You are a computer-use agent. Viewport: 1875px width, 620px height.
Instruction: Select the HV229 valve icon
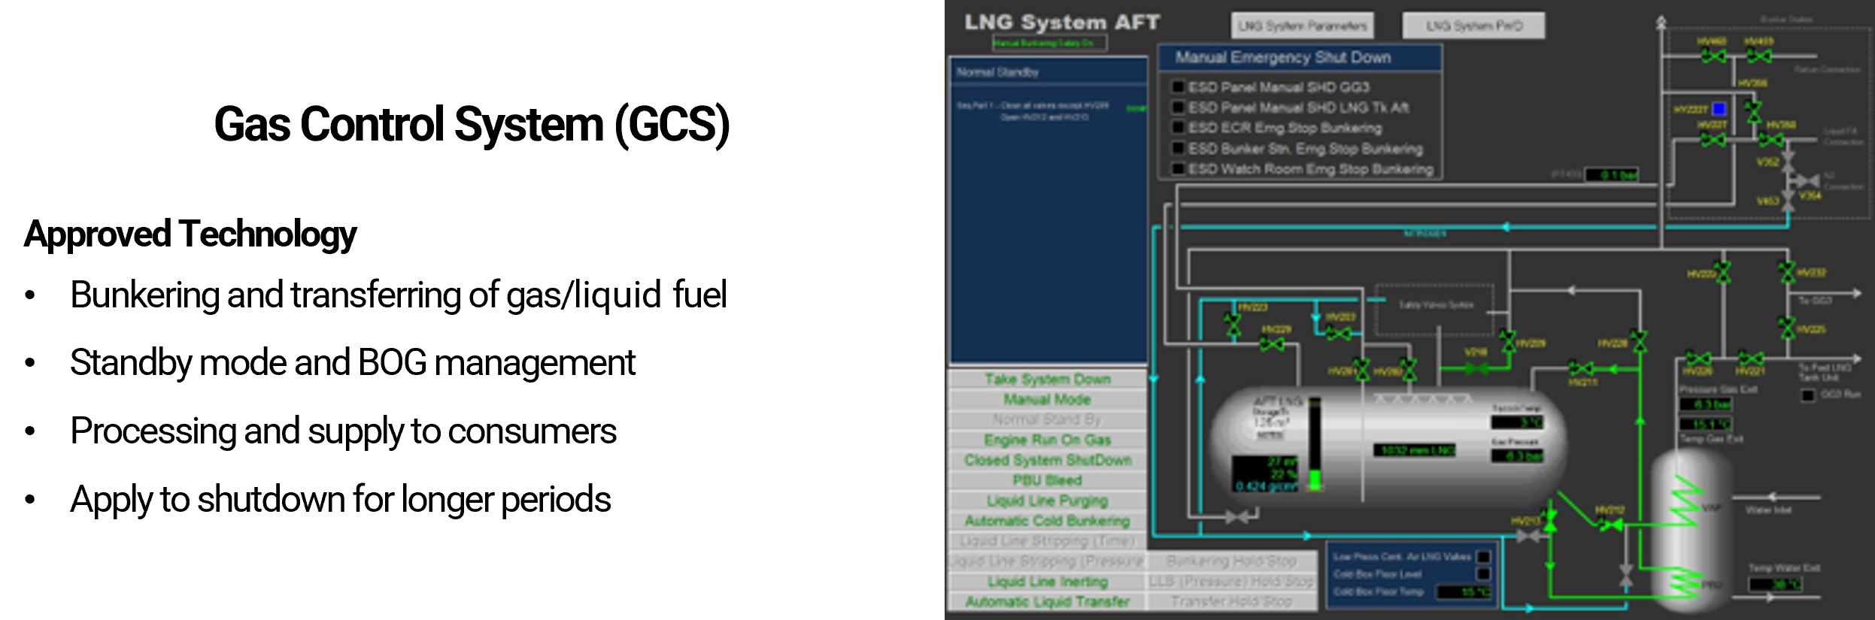click(x=1272, y=344)
